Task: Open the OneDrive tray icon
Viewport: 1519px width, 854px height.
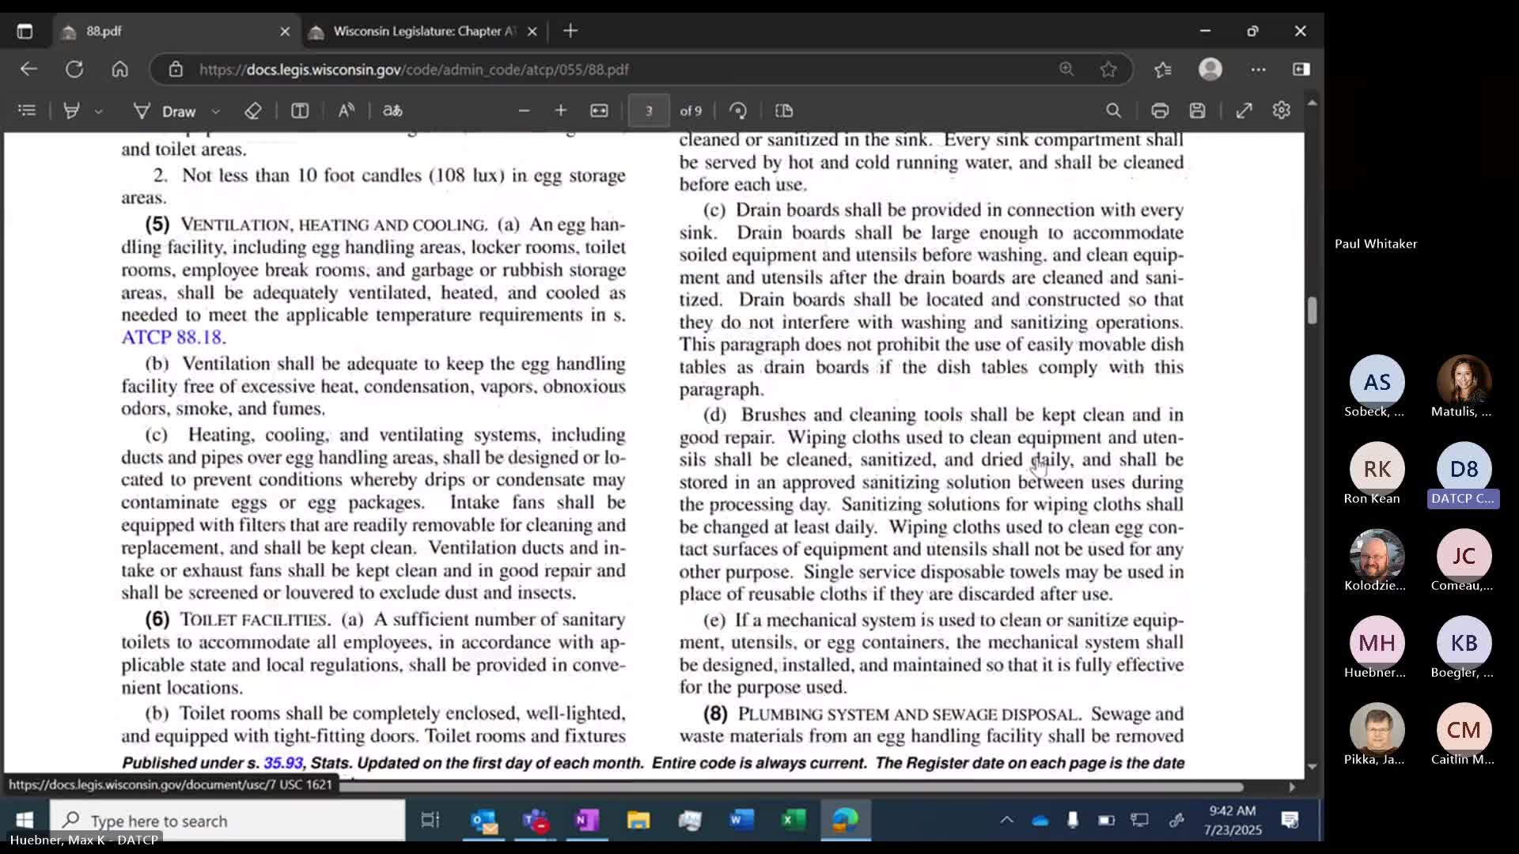Action: pyautogui.click(x=1040, y=821)
